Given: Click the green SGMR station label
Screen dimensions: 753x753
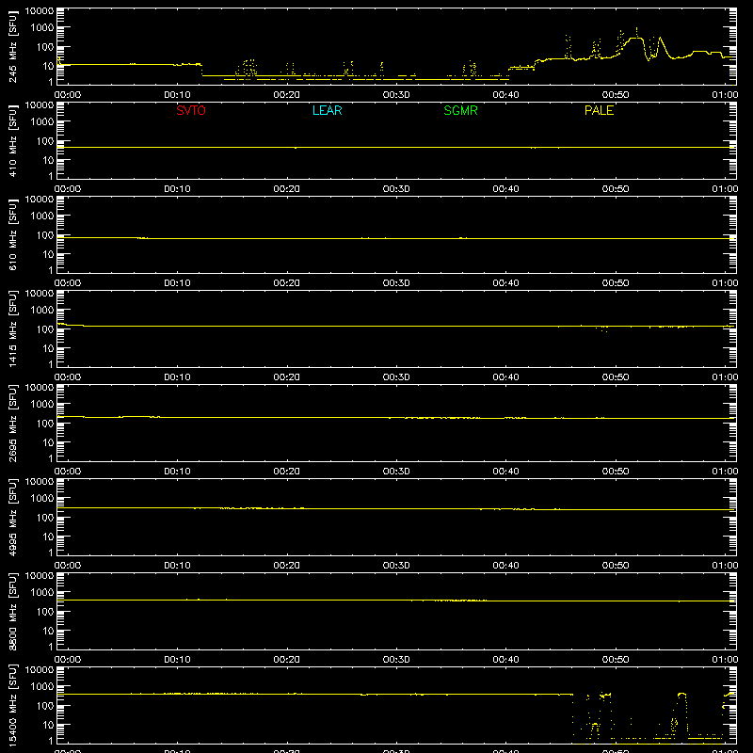Looking at the screenshot, I should [x=460, y=110].
